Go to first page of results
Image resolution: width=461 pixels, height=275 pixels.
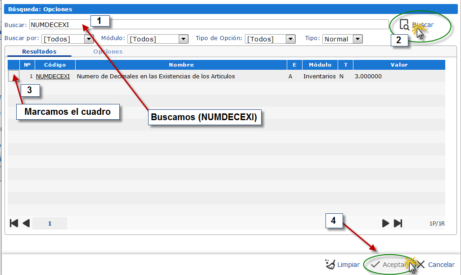(14, 223)
